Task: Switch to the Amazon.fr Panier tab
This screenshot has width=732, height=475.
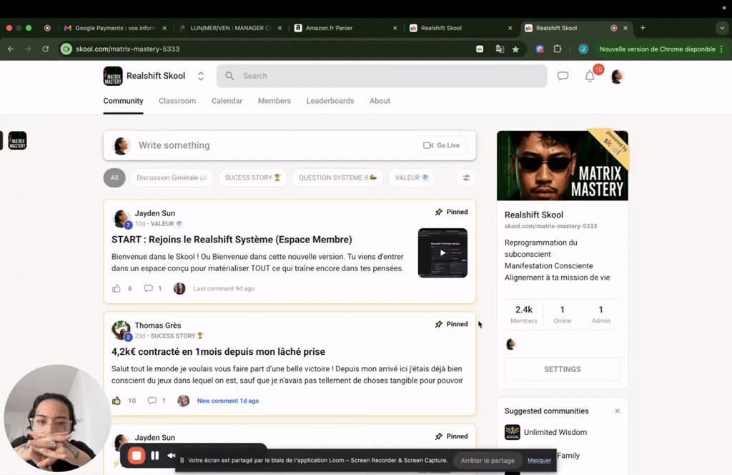Action: [345, 28]
